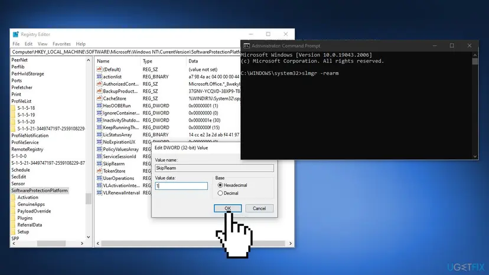Image resolution: width=489 pixels, height=275 pixels.
Task: Select the Setup tree key
Action: tap(23, 231)
